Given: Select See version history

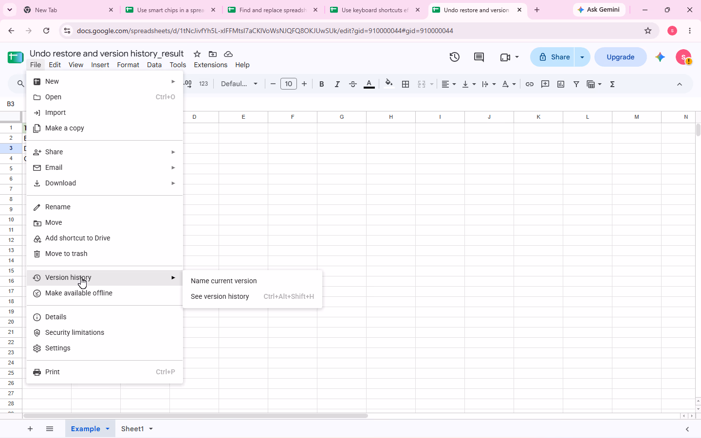Looking at the screenshot, I should point(253,296).
